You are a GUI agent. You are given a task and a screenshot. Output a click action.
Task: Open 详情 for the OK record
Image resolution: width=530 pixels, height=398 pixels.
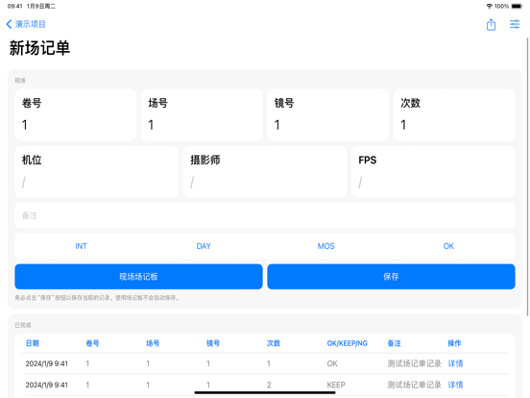pyautogui.click(x=455, y=363)
